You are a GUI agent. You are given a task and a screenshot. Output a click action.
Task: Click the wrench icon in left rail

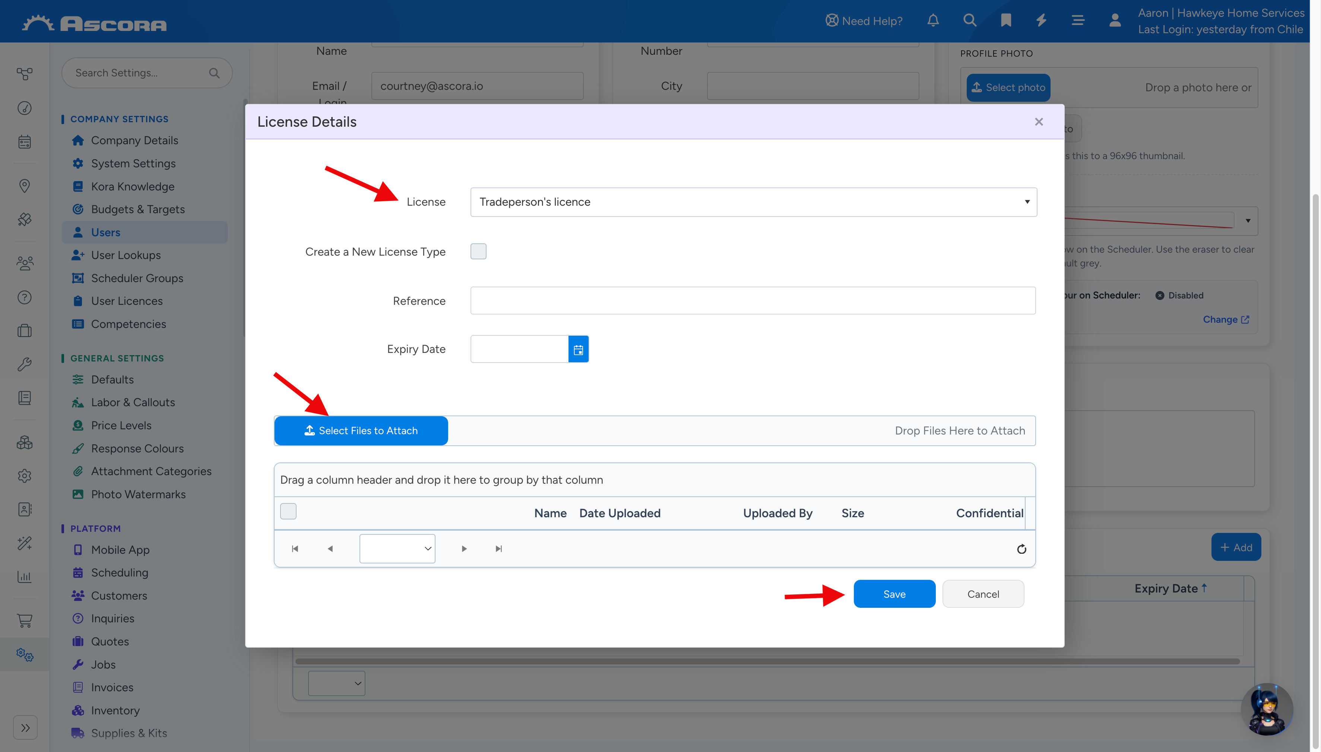[24, 365]
